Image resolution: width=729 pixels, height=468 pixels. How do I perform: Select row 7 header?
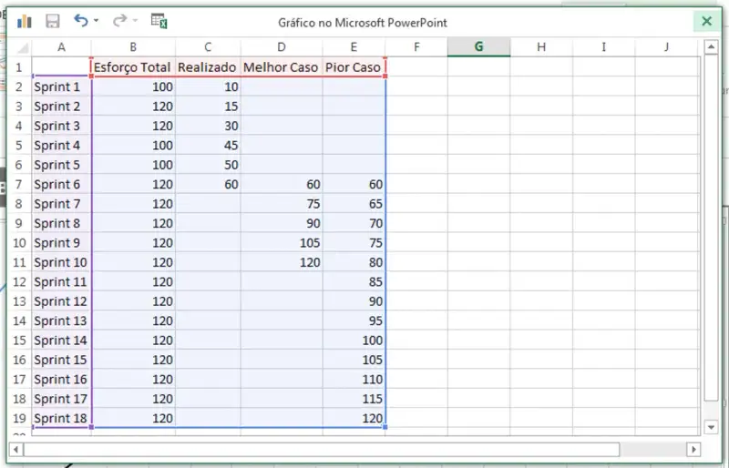[19, 185]
